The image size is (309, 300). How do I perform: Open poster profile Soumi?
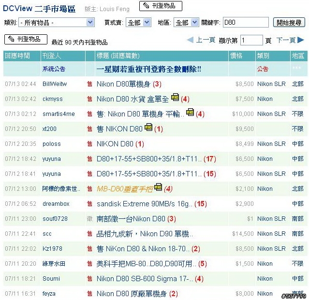click(51, 279)
